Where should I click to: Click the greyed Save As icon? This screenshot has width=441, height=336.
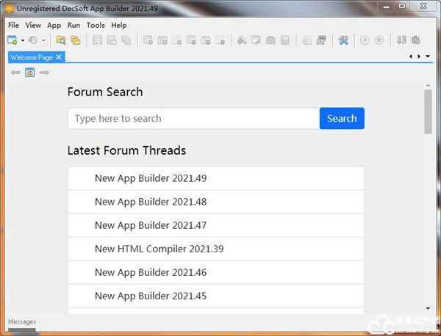tap(112, 40)
